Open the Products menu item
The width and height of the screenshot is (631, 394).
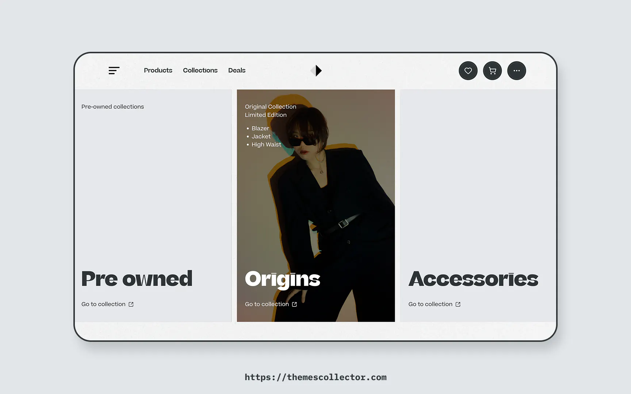(x=158, y=70)
